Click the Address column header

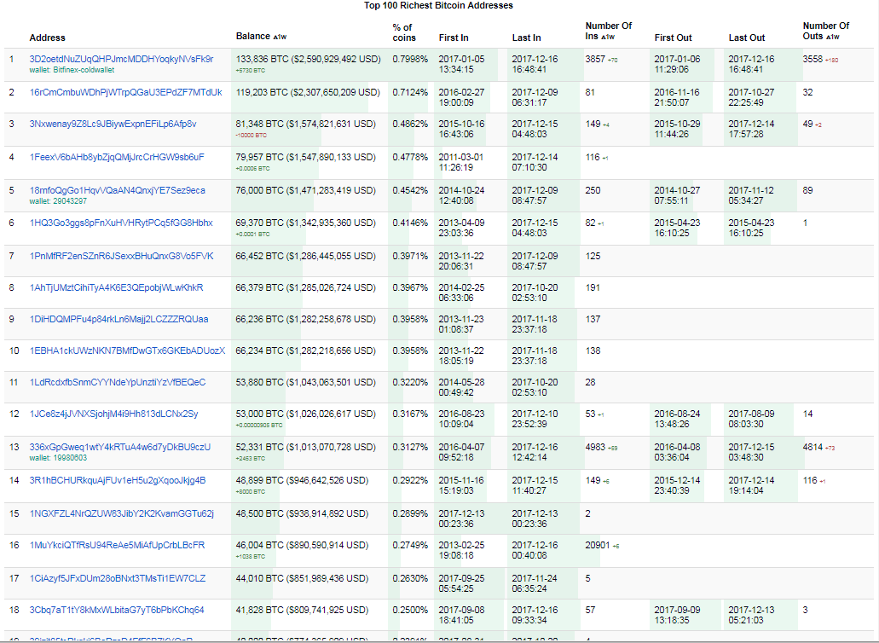click(x=47, y=38)
